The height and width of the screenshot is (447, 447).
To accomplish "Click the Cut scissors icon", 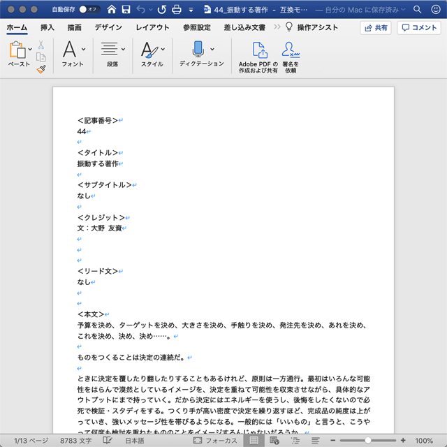I will click(41, 45).
